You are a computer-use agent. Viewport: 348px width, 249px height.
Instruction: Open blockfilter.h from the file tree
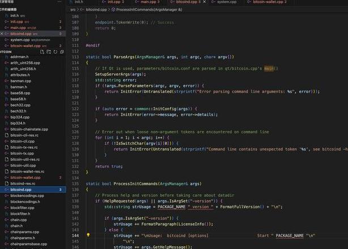tap(33, 214)
